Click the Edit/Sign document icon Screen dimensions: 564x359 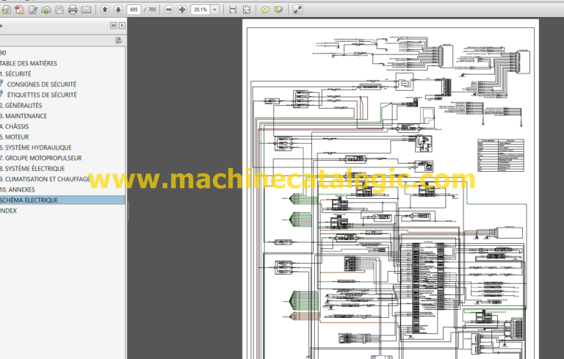33,10
